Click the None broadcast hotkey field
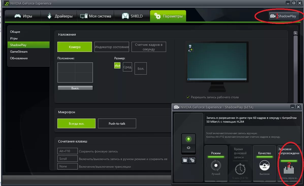This screenshot has width=304, height=186. coord(68,166)
